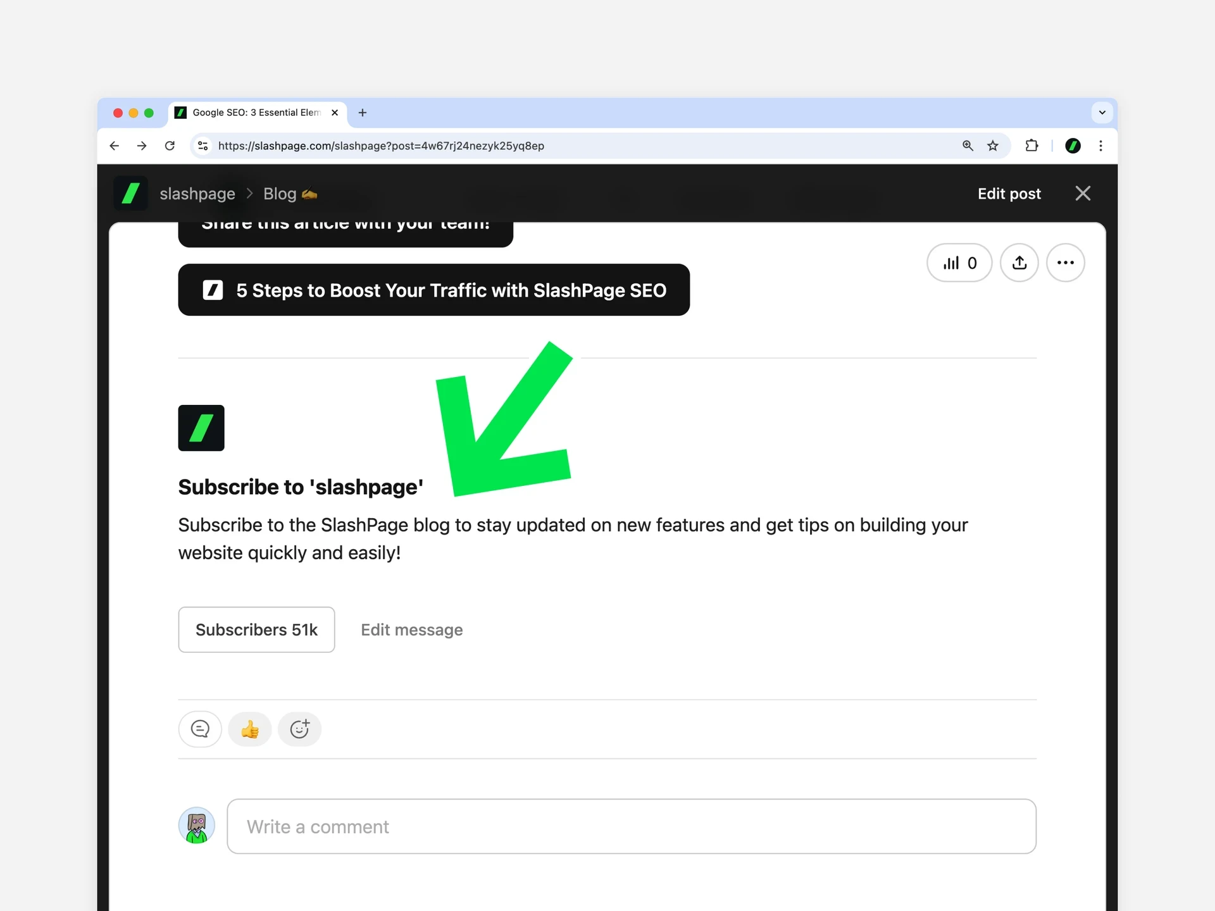The width and height of the screenshot is (1215, 911).
Task: Reload the current page
Action: [170, 146]
